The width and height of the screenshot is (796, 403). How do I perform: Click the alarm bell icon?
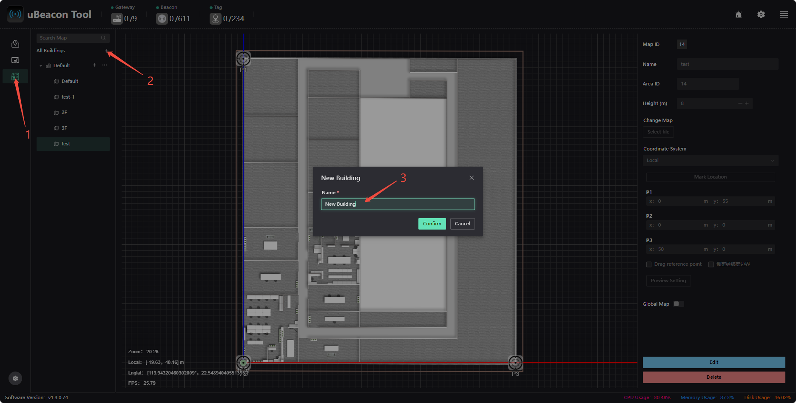(x=739, y=14)
